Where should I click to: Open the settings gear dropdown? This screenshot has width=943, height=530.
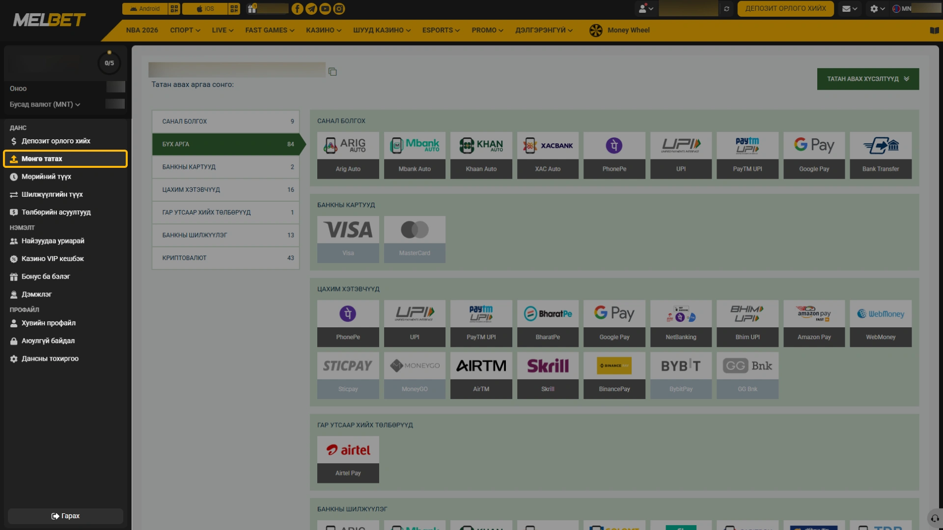pos(877,9)
